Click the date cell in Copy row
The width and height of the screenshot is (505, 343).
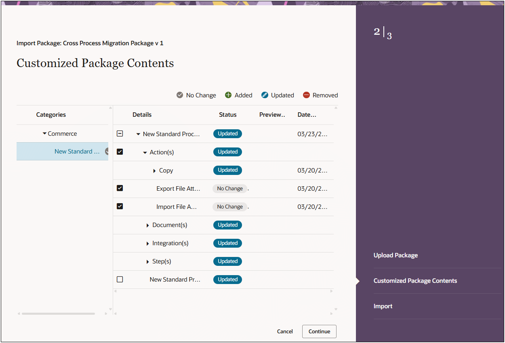[x=313, y=170]
